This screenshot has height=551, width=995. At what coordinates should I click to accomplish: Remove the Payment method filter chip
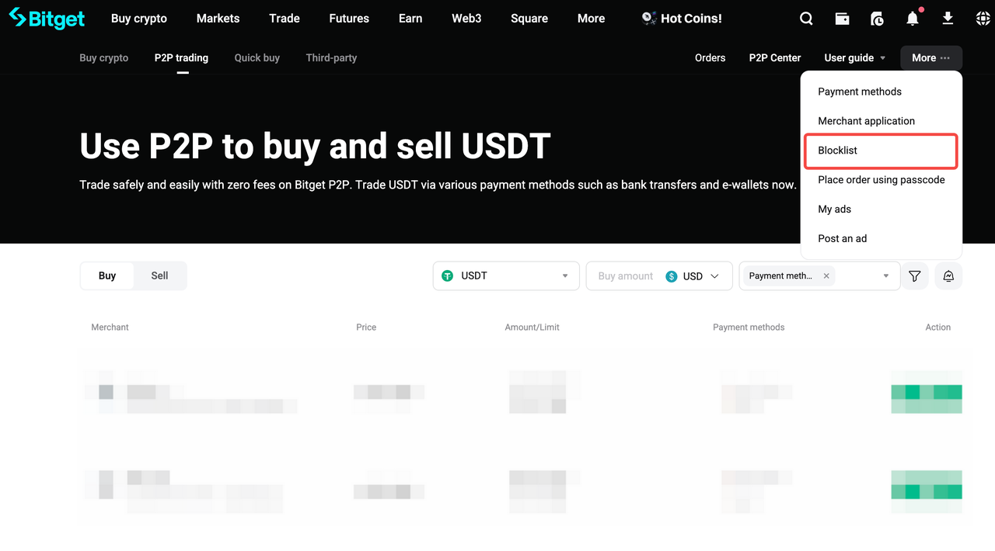pyautogui.click(x=826, y=275)
